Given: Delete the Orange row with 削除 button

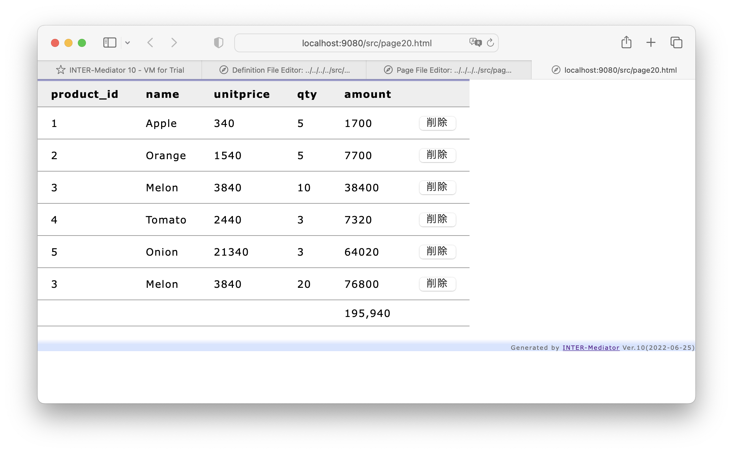Looking at the screenshot, I should click(437, 155).
